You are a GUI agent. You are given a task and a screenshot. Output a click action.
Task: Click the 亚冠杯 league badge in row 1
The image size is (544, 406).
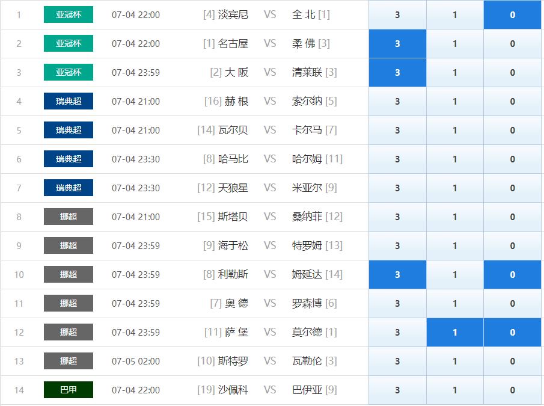pos(69,14)
